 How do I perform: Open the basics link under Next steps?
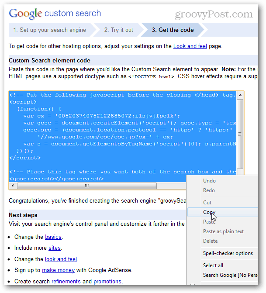[53, 237]
